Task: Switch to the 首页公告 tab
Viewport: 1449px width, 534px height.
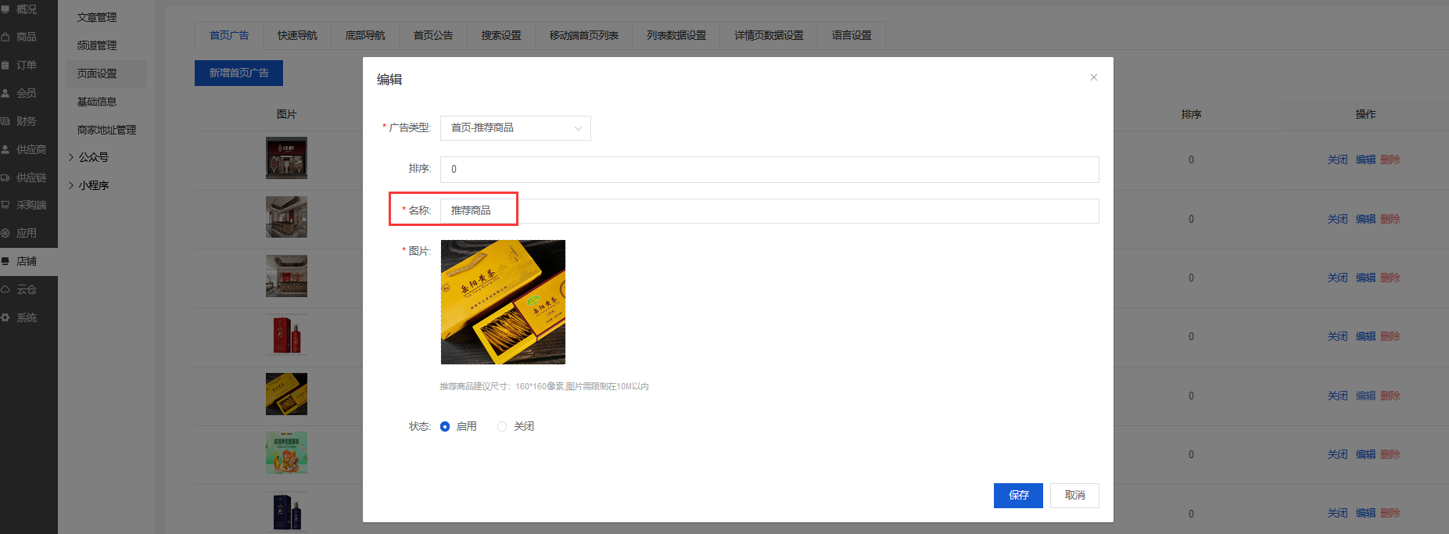Action: [433, 35]
